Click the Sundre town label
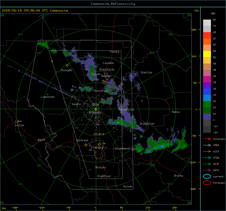 [x=76, y=104]
